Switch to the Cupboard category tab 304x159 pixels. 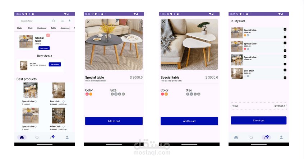point(42,28)
